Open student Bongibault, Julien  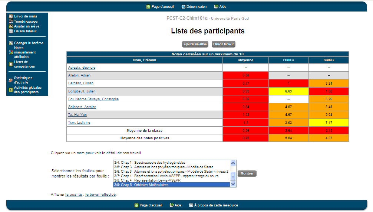point(82,91)
